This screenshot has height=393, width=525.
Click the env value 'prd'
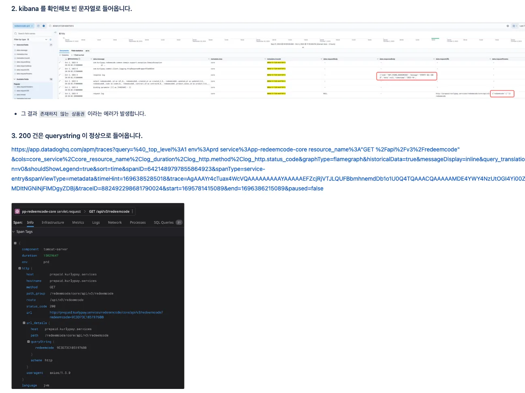coord(46,262)
